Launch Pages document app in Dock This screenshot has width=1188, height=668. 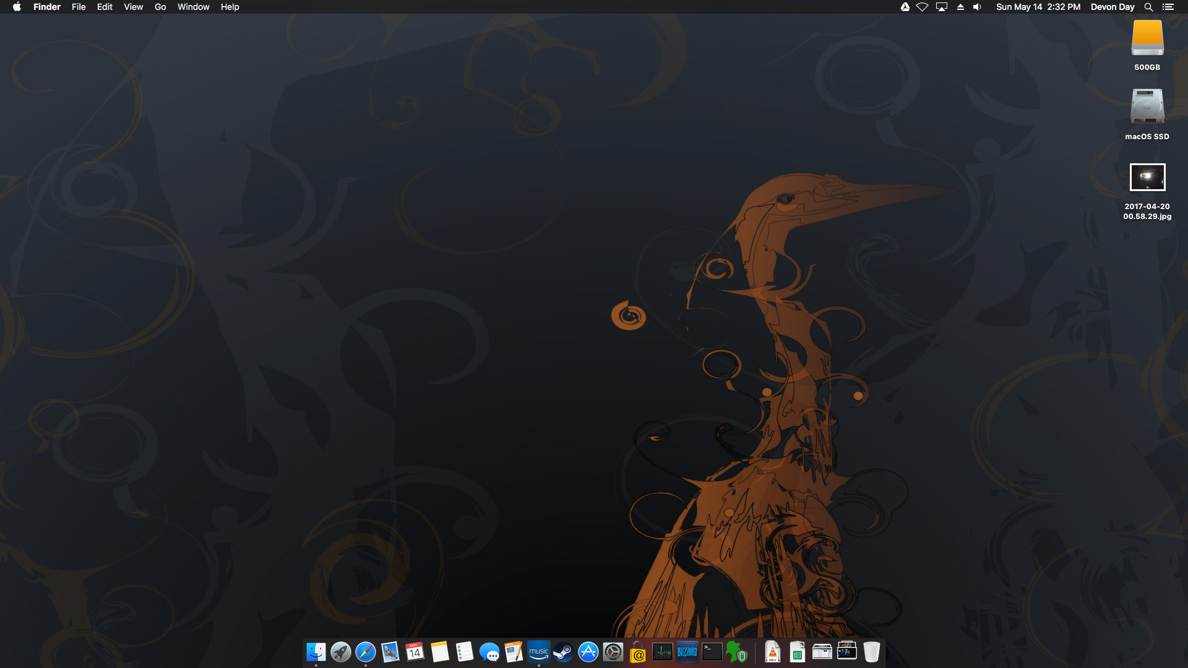514,652
